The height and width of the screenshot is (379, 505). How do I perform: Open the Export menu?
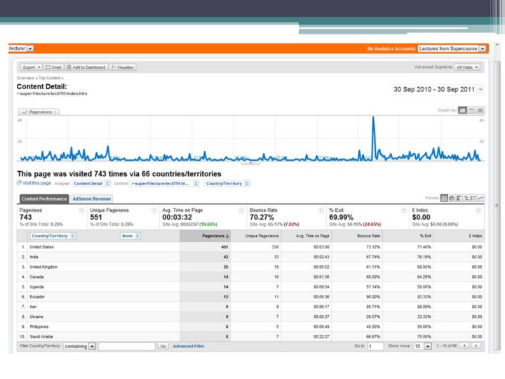[32, 67]
